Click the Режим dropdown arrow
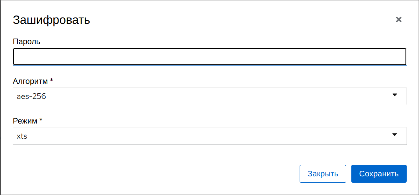 point(395,135)
